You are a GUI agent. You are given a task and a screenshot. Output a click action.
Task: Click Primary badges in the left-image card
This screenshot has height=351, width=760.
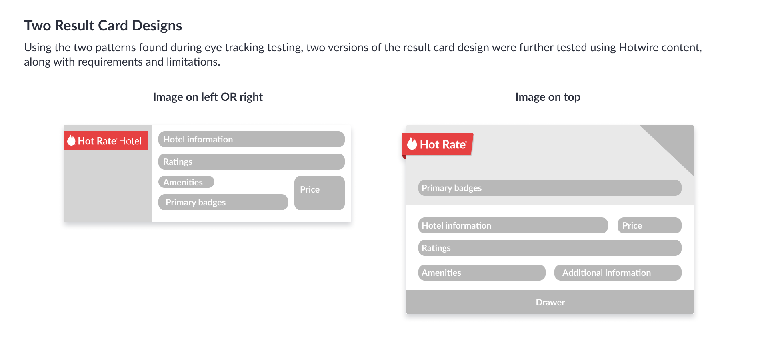click(x=223, y=202)
